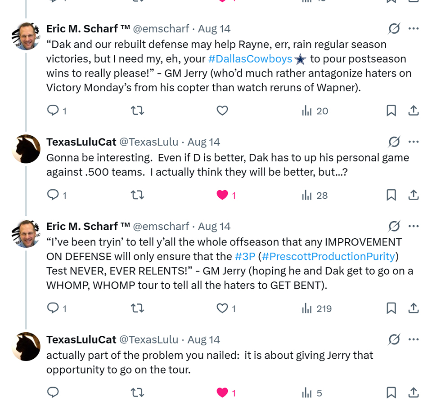The image size is (432, 410).
Task: Bookmark the #3P Prescott tweet
Action: 391,308
